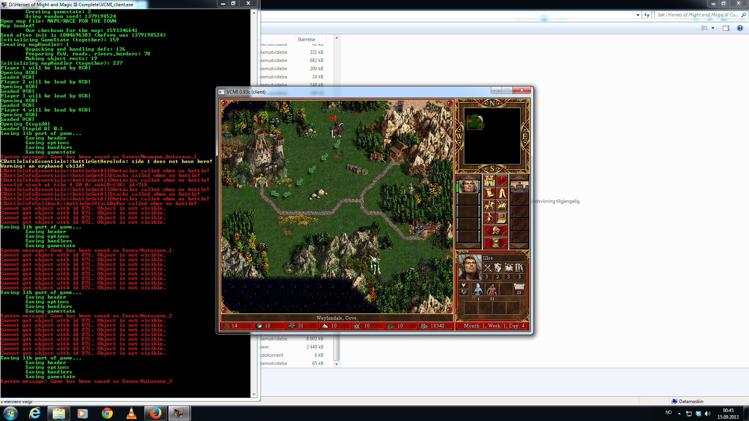Image resolution: width=749 pixels, height=421 pixels.
Task: Expand the Explorer address bar dropdown
Action: [638, 15]
